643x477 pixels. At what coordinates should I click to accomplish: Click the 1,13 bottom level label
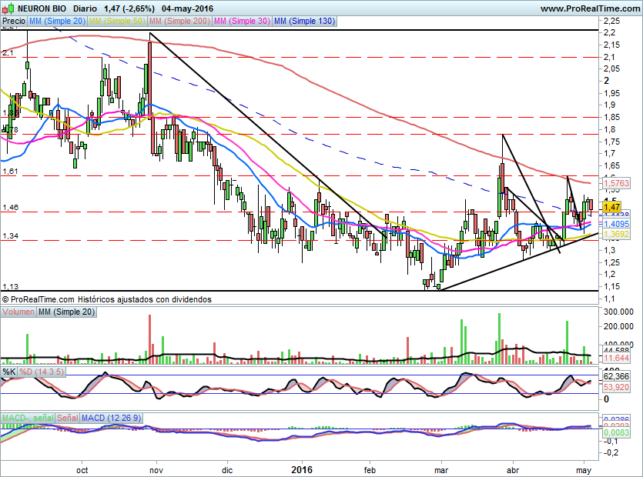[10, 287]
